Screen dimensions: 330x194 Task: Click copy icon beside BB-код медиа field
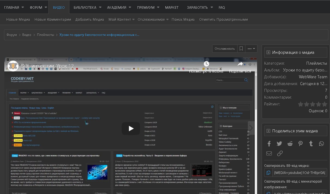[268, 173]
